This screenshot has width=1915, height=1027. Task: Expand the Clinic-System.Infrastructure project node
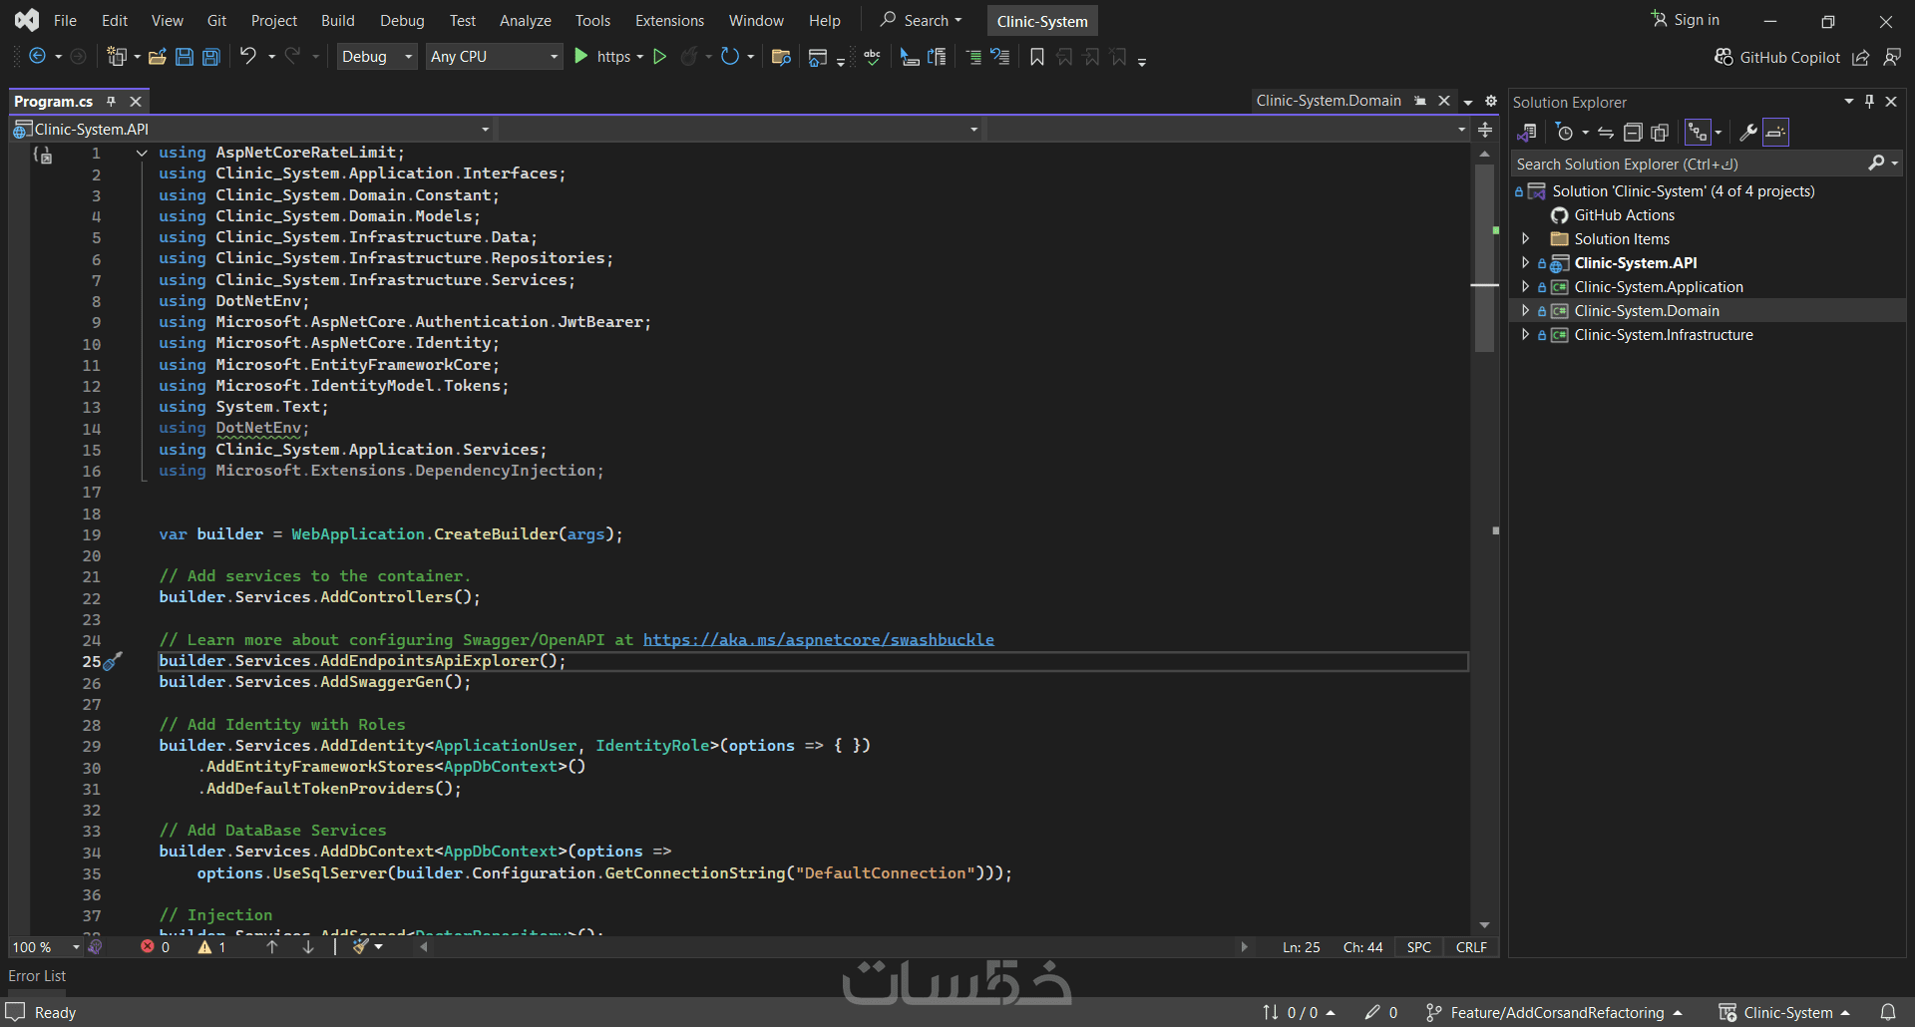click(1526, 335)
